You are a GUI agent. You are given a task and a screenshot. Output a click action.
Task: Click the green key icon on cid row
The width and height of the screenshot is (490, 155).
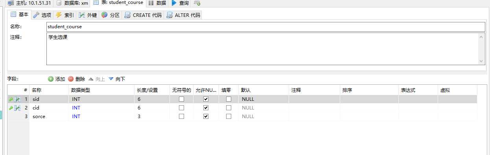coord(11,108)
